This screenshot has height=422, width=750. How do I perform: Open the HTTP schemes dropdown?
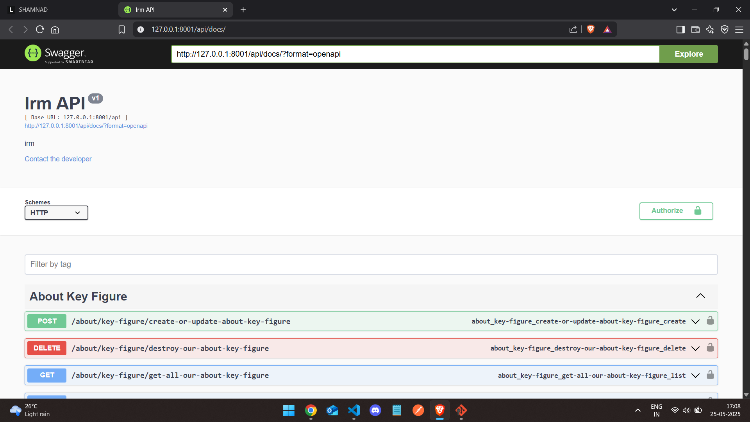[x=56, y=213]
